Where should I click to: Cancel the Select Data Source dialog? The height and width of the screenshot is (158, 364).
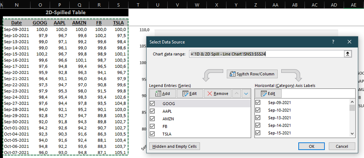(342, 146)
